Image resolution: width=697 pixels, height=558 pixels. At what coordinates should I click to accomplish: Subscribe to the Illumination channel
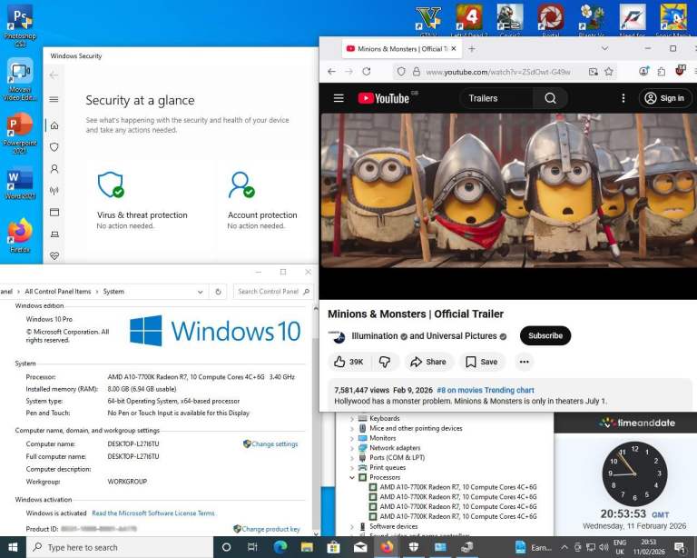click(545, 335)
